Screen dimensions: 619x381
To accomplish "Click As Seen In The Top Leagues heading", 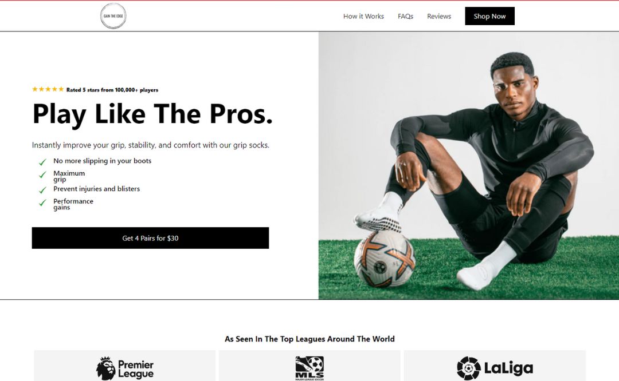I will [x=309, y=339].
